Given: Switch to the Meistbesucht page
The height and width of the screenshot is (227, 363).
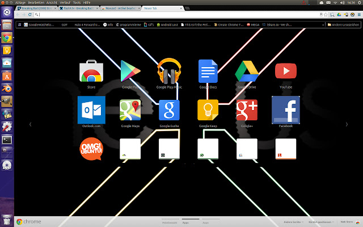Looking at the screenshot, I should click(x=170, y=222).
